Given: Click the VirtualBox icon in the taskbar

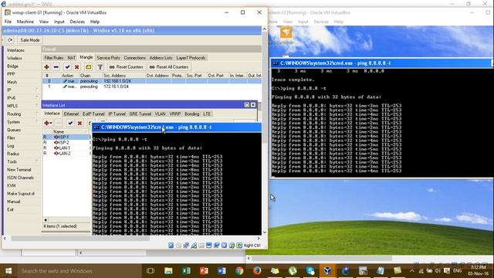Looking at the screenshot, I should (327, 271).
